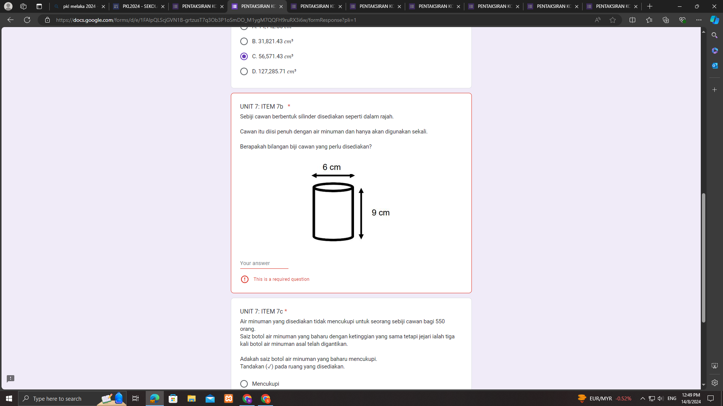723x406 pixels.
Task: Close the 'pkl melaka 2024' tab
Action: pyautogui.click(x=103, y=7)
